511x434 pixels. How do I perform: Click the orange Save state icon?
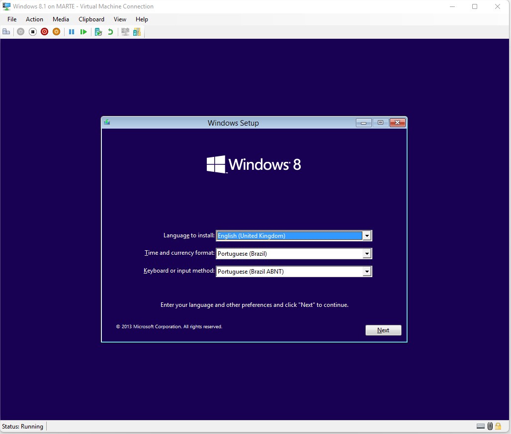pos(56,32)
